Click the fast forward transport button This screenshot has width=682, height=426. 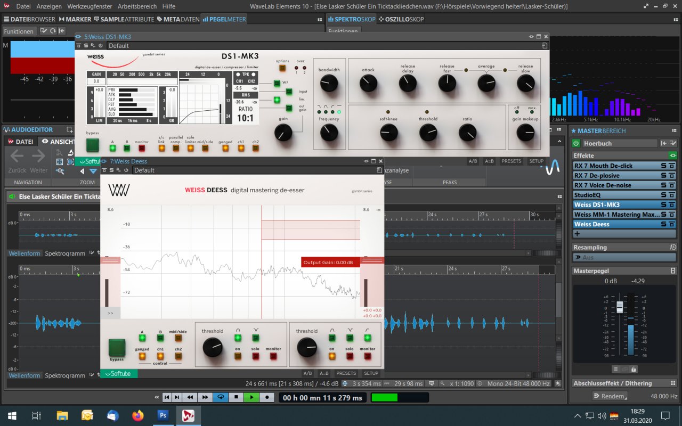[205, 397]
